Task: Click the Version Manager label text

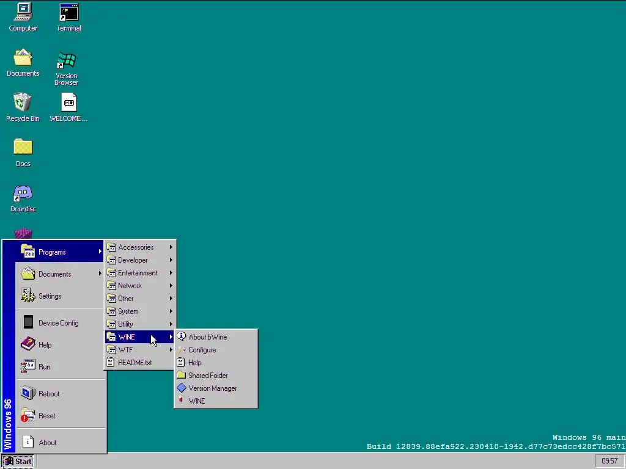Action: click(212, 388)
